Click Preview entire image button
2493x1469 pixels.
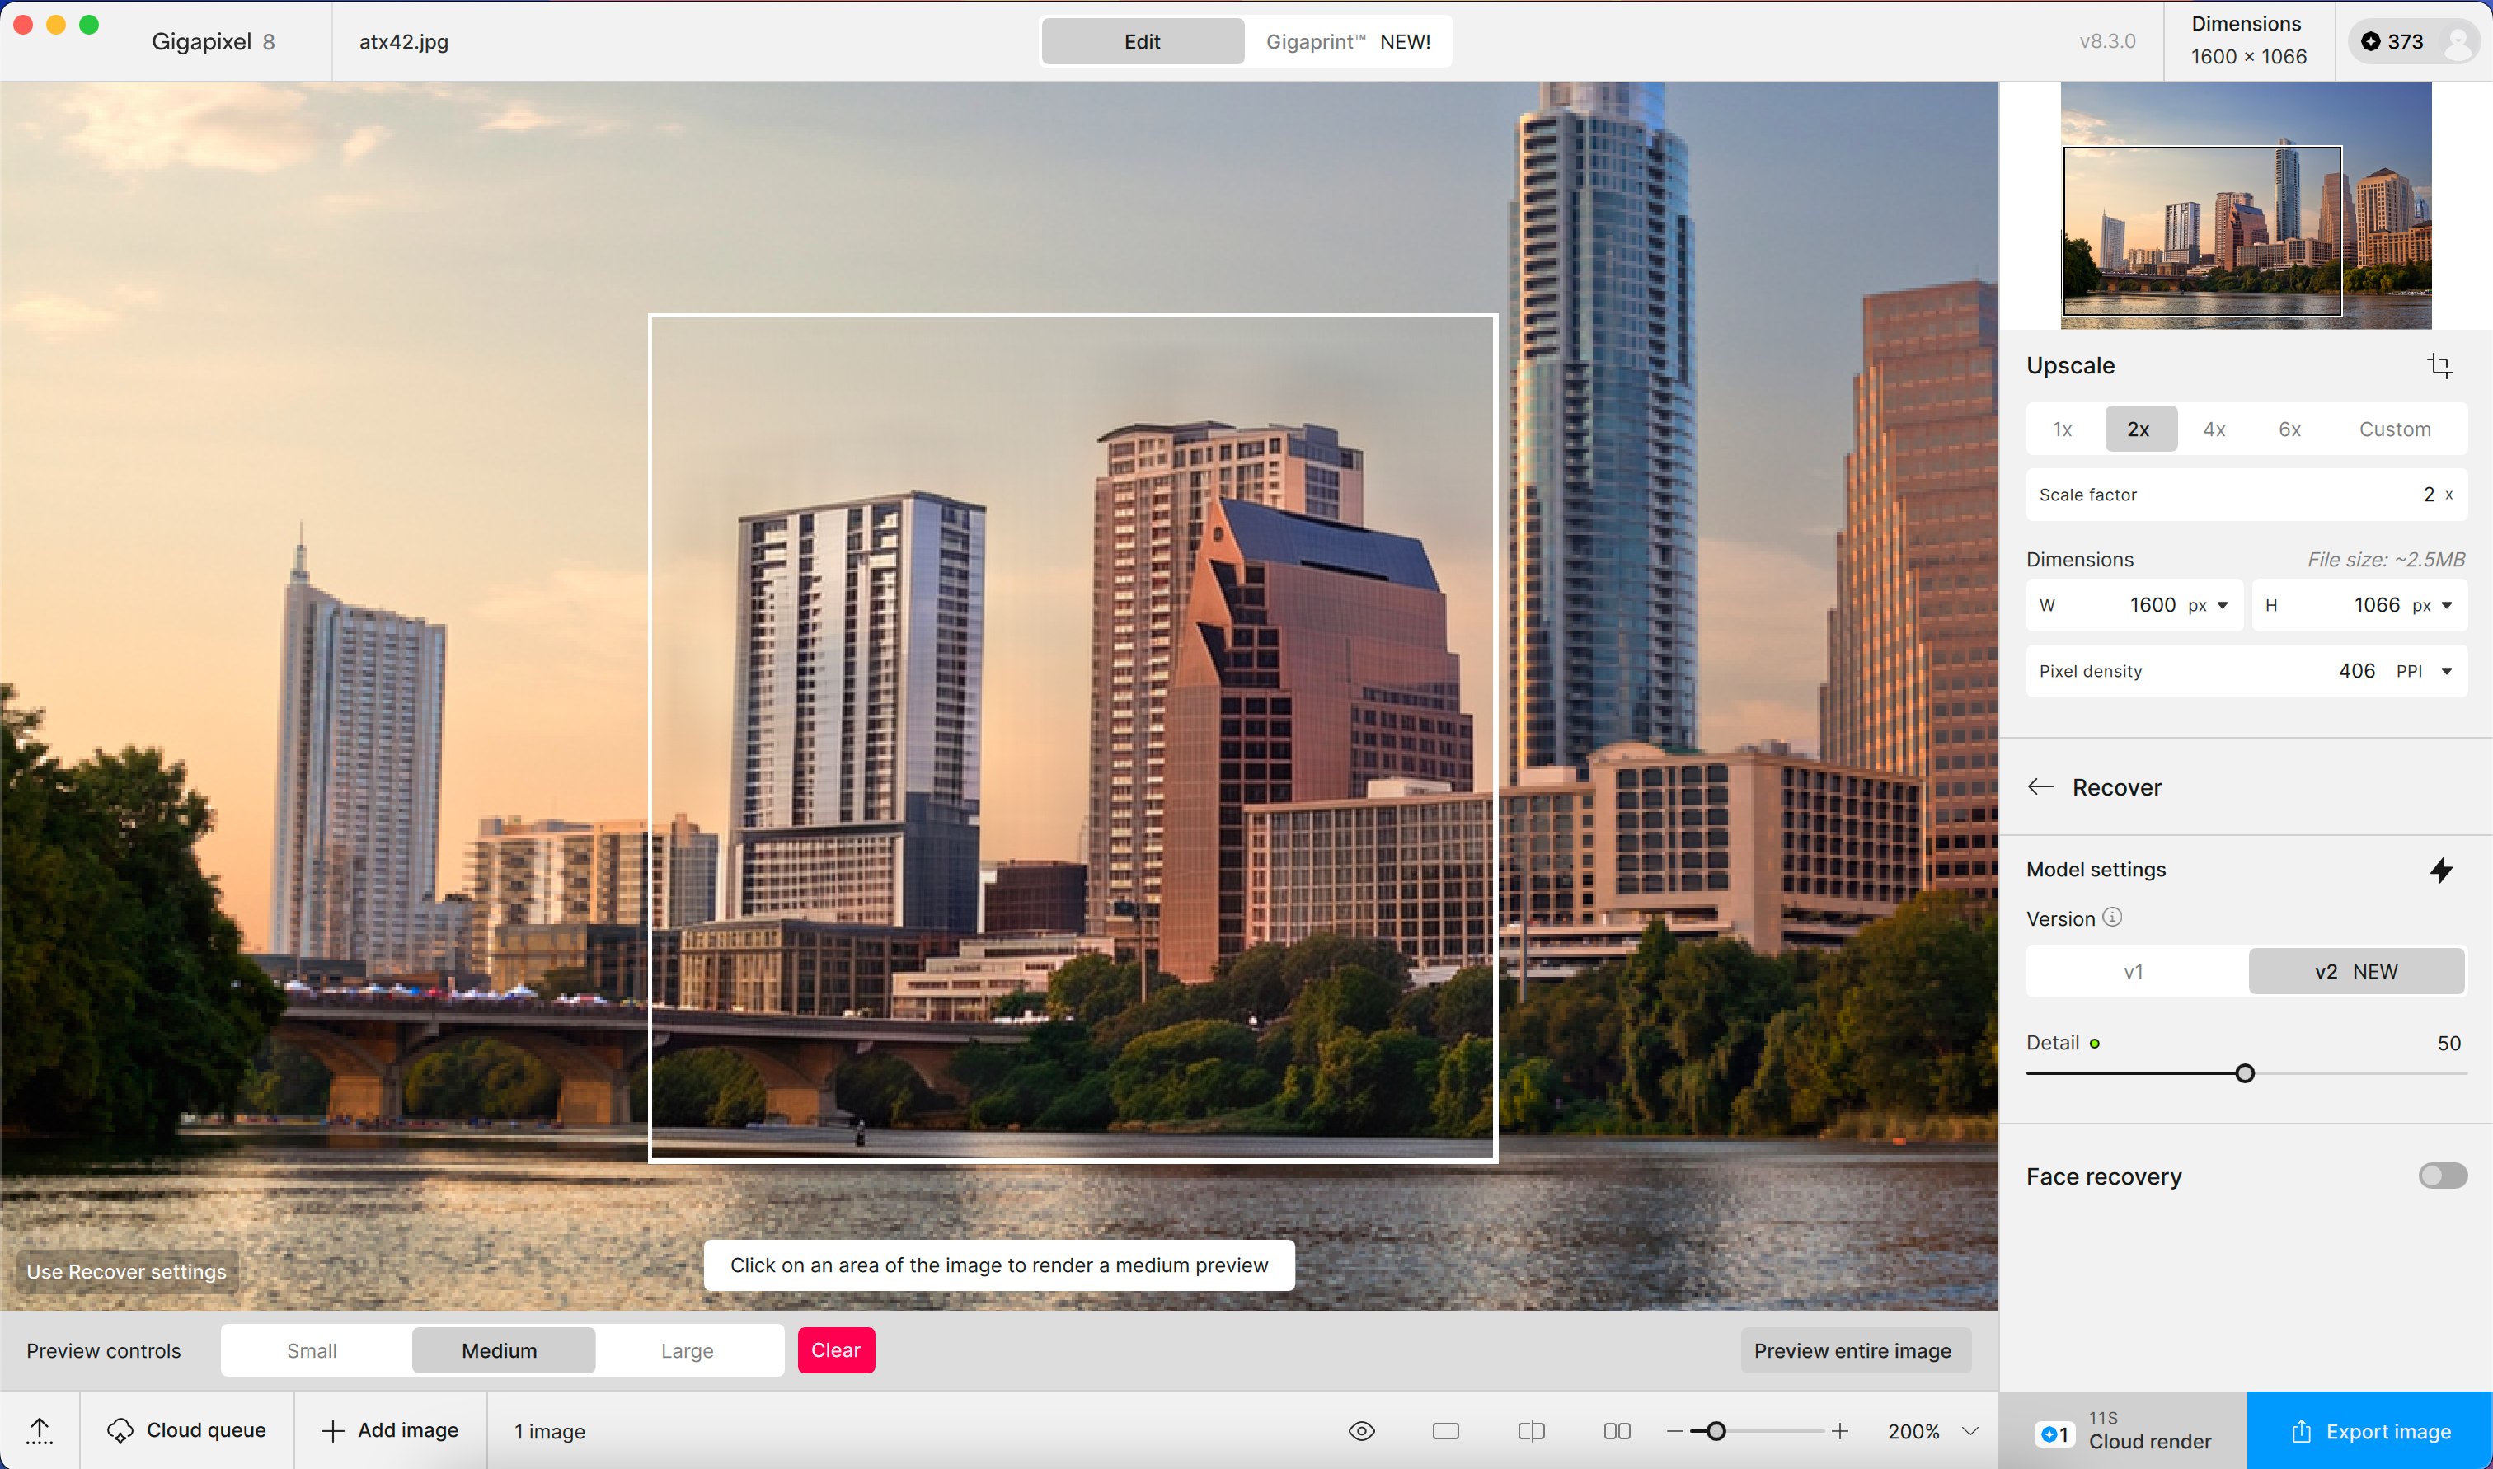click(x=1852, y=1351)
